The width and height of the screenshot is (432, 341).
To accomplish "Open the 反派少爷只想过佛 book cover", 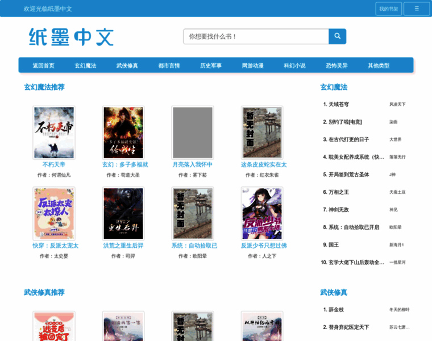I will (x=262, y=214).
